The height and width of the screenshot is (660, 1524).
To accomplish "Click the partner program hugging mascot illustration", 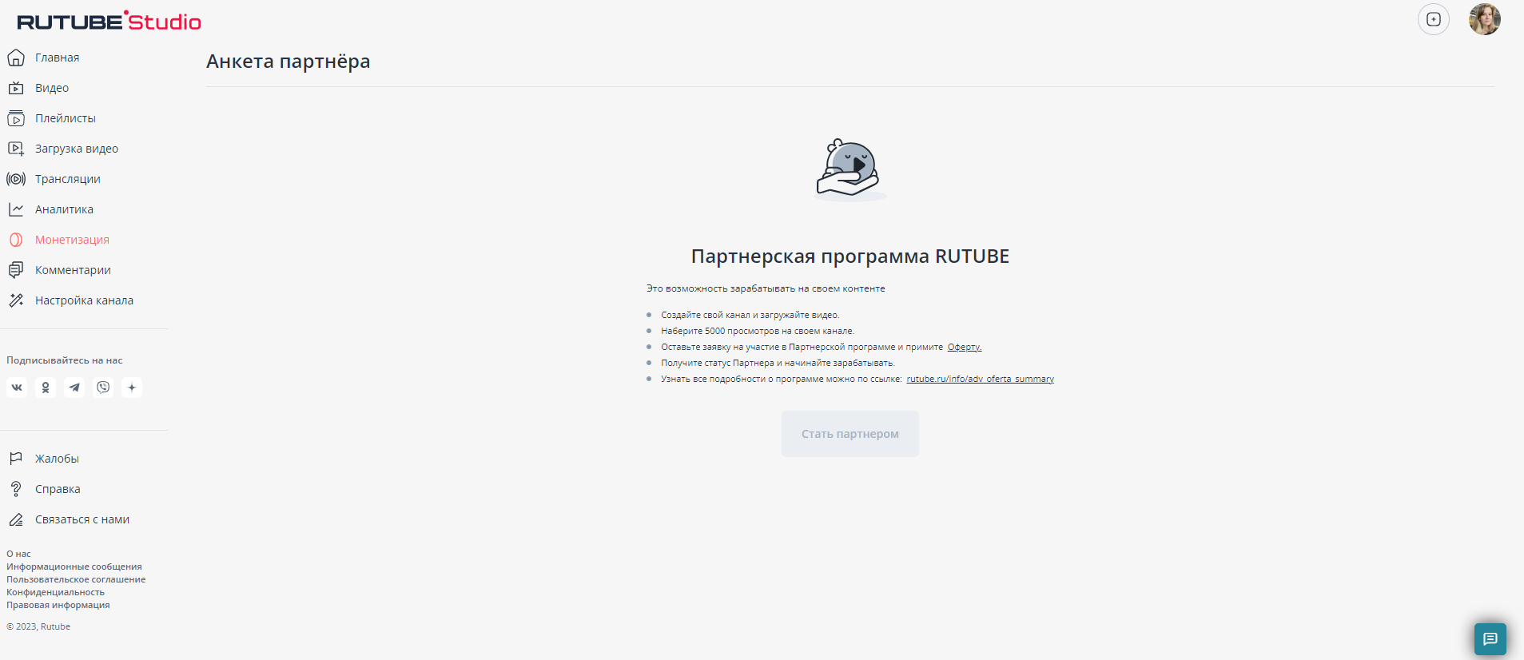I will (850, 169).
